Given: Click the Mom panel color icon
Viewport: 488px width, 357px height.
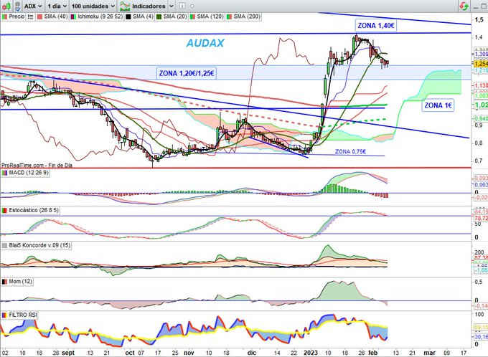Looking at the screenshot, I should point(4,282).
